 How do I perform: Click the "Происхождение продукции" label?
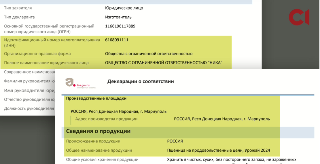pos(93,141)
